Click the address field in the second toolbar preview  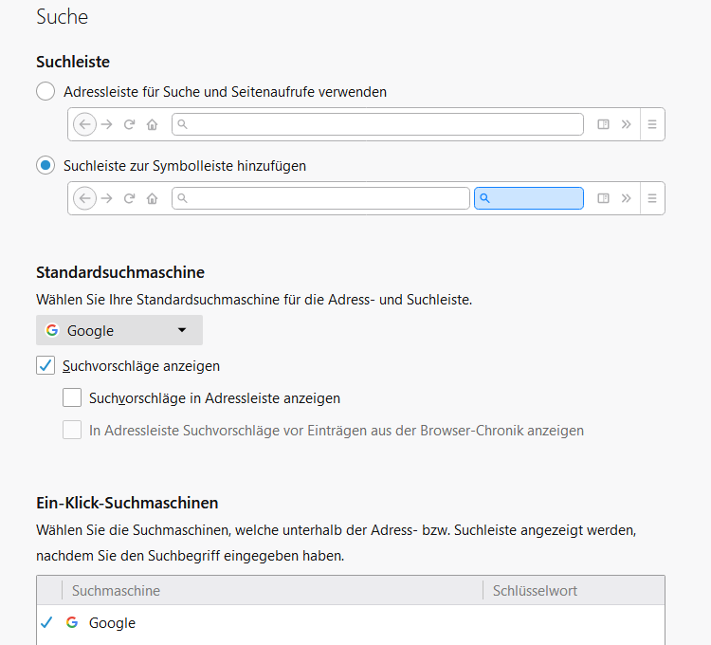click(x=322, y=198)
